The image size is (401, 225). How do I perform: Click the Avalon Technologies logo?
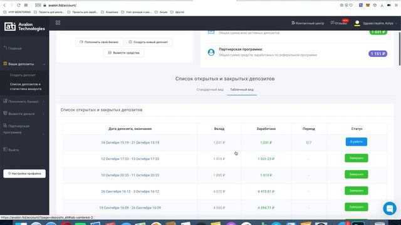[x=24, y=26]
